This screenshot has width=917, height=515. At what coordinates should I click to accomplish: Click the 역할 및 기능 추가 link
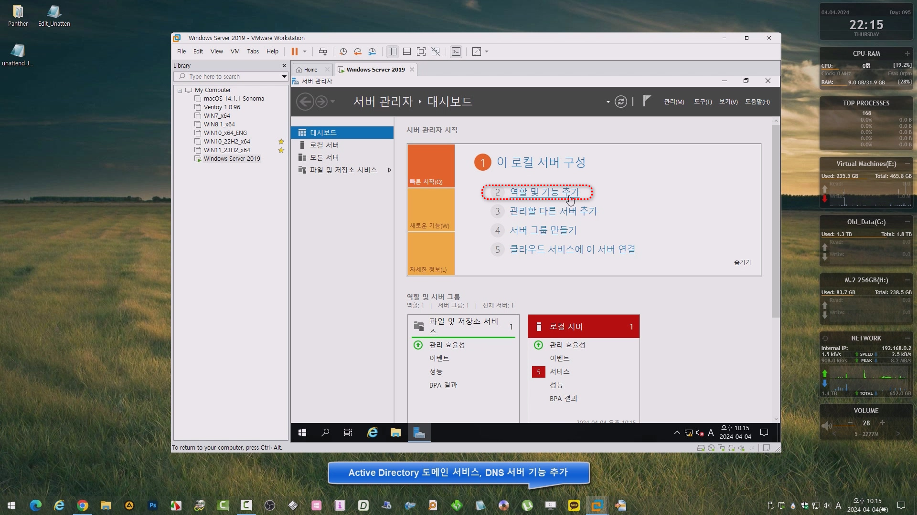pos(544,192)
